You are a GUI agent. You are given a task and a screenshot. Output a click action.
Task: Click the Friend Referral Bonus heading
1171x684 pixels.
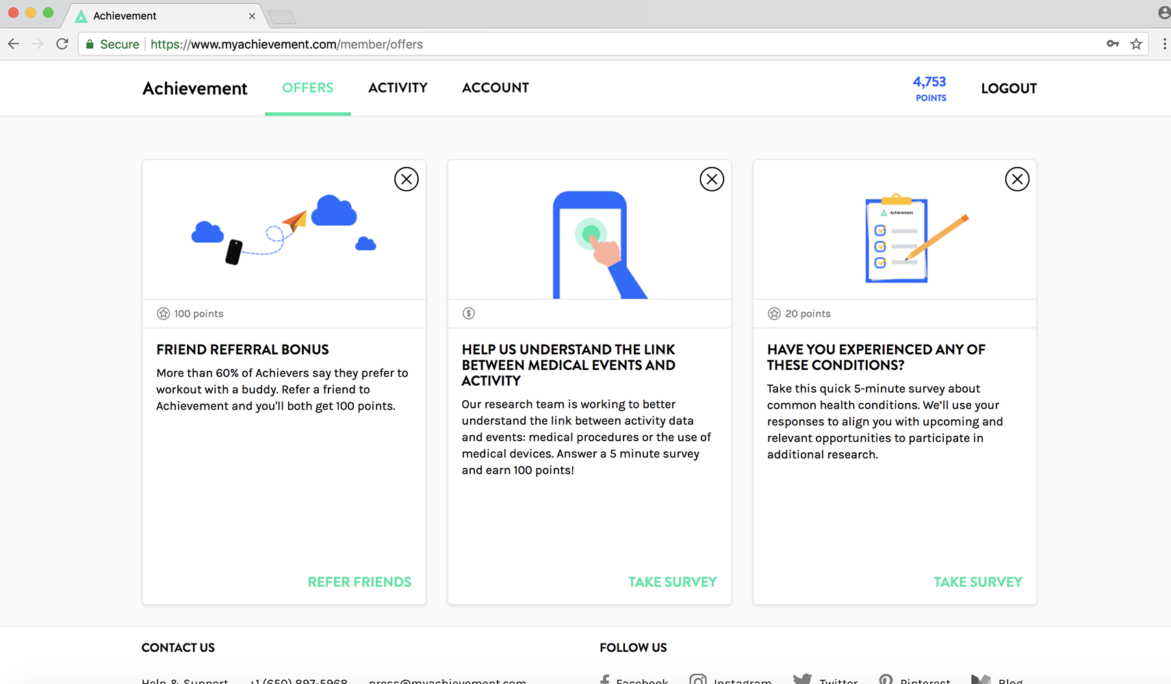tap(242, 350)
